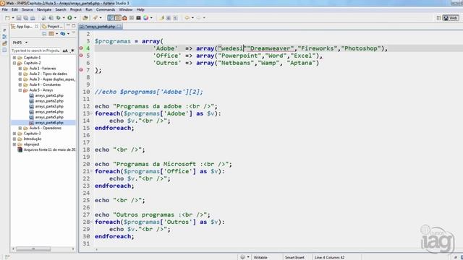Click 'Smart Insert' in status bar
The image size is (463, 260).
pos(294,257)
